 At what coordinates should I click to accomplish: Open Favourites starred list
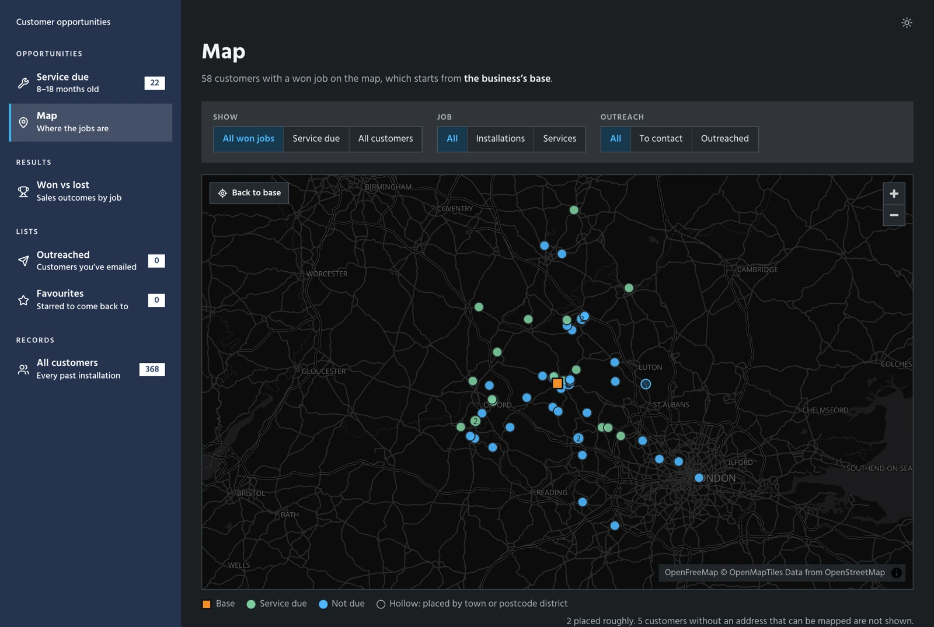click(90, 300)
